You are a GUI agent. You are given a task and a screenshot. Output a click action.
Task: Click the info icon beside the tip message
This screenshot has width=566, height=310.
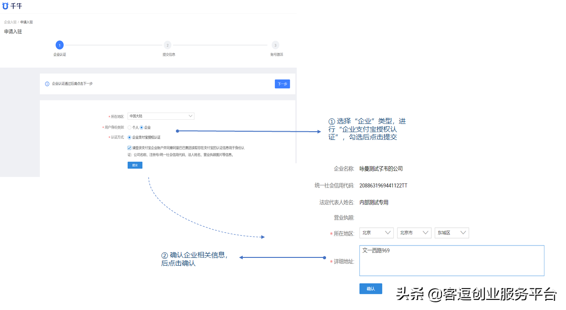48,84
